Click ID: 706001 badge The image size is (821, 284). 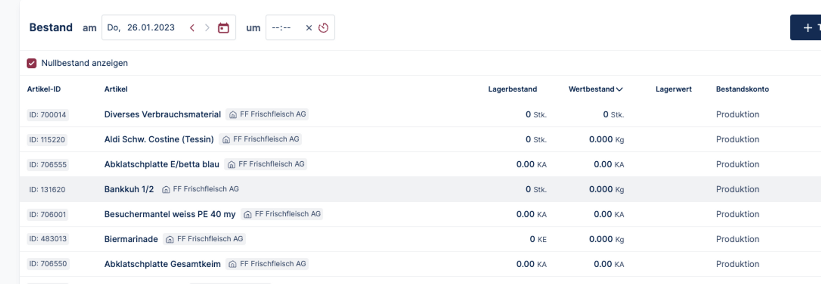click(x=48, y=215)
